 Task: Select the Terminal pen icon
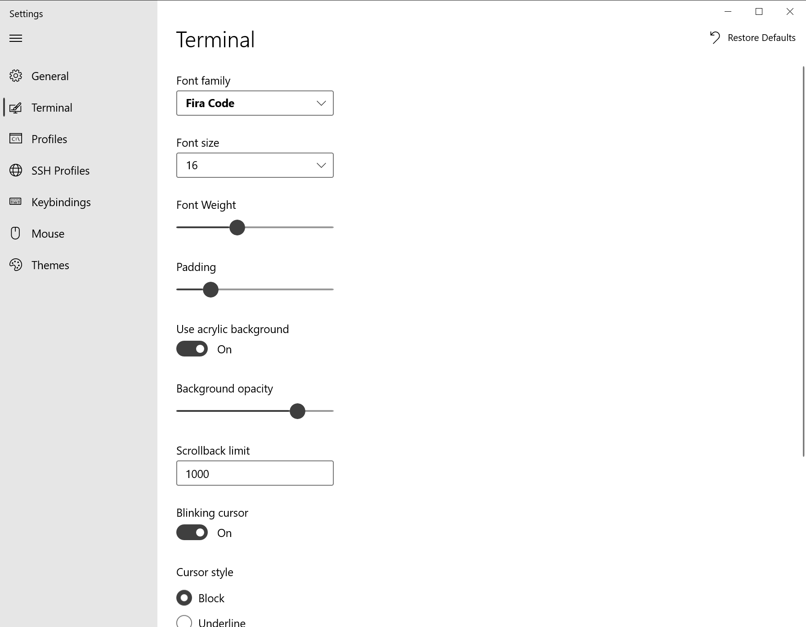coord(16,108)
